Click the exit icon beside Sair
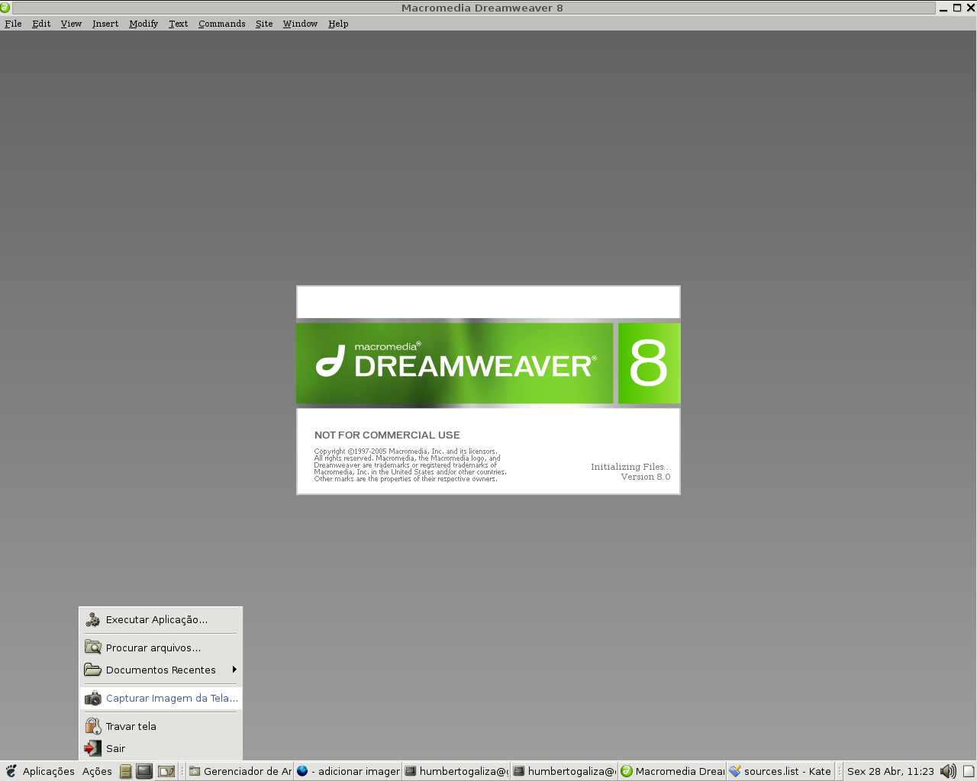The width and height of the screenshot is (977, 781). point(92,748)
